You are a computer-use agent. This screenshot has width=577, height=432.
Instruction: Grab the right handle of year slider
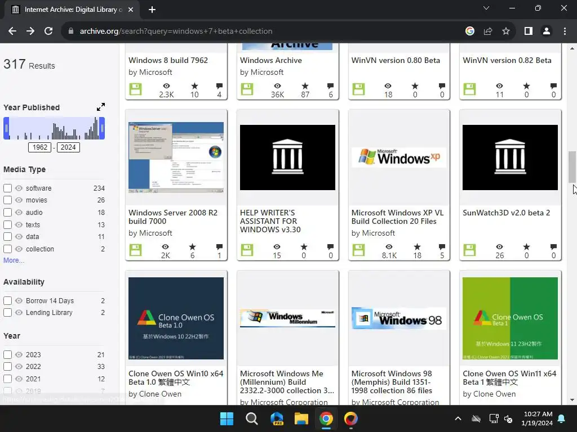(102, 128)
